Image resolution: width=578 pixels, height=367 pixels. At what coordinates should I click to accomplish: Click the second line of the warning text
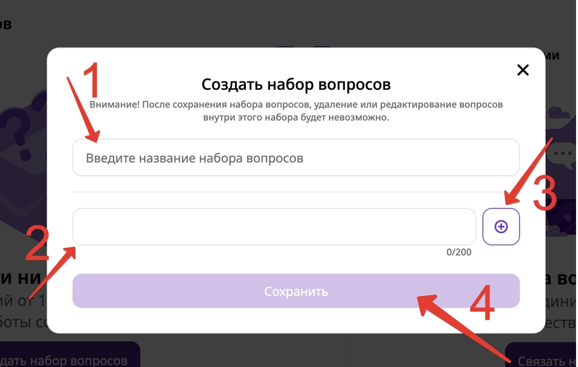click(295, 118)
